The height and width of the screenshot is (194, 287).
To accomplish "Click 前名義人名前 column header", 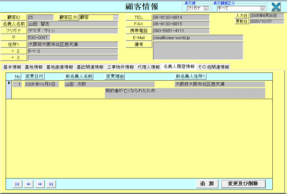I will tap(79, 76).
